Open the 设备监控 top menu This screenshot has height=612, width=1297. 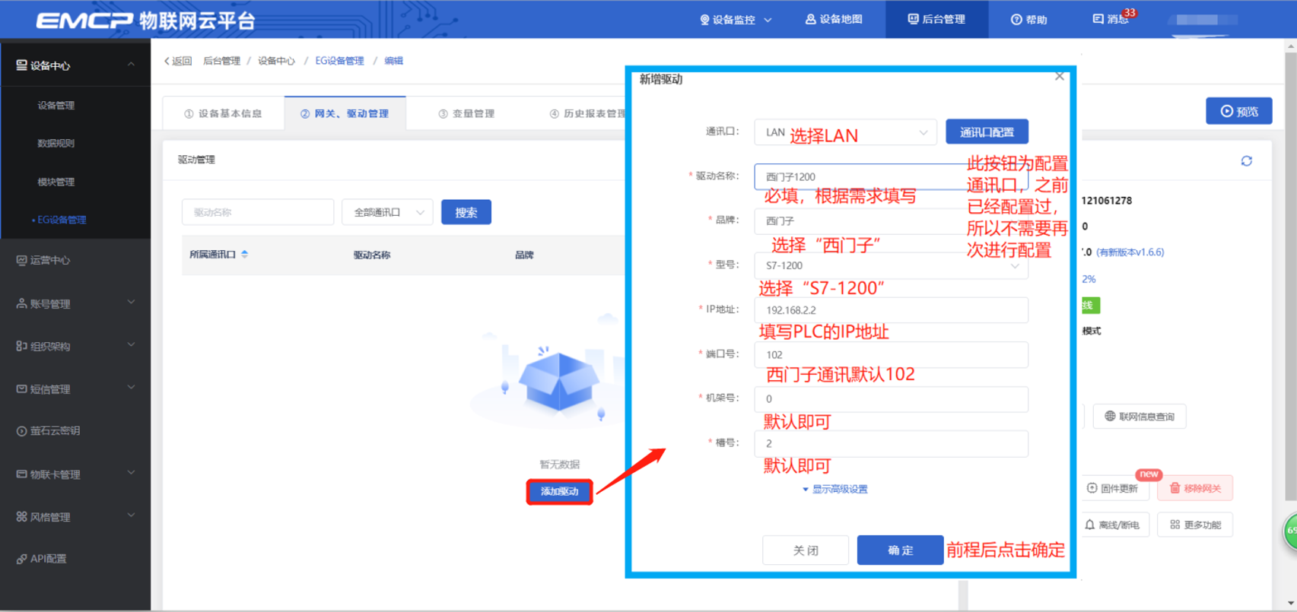point(735,19)
